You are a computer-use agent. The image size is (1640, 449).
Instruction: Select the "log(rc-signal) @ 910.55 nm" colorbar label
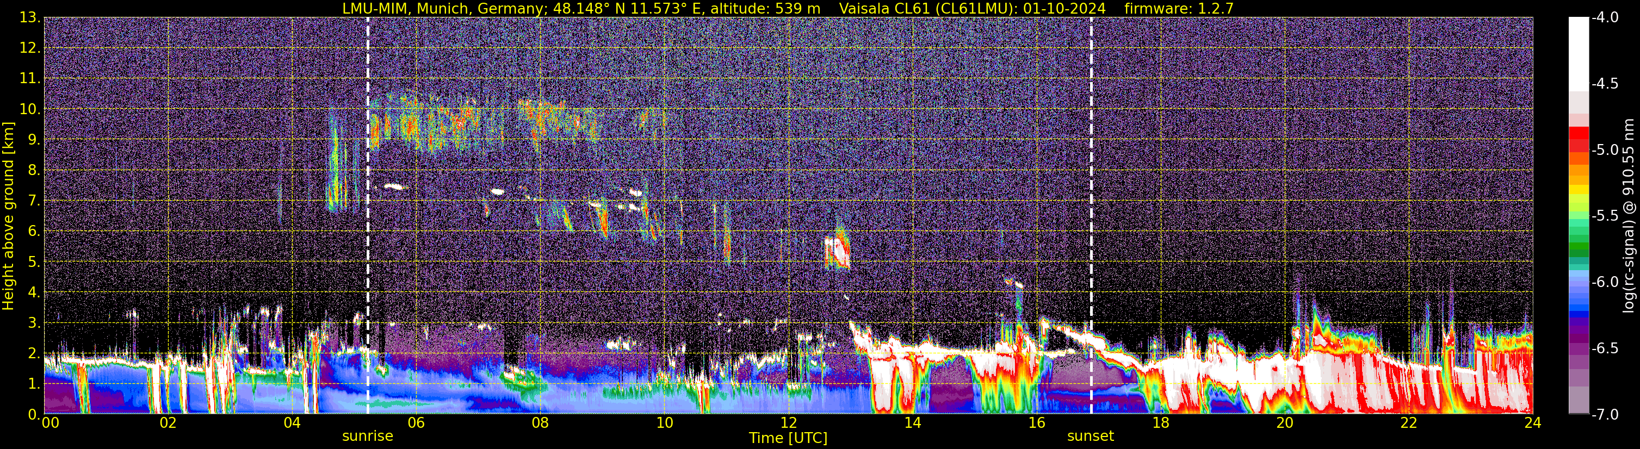coord(1629,216)
